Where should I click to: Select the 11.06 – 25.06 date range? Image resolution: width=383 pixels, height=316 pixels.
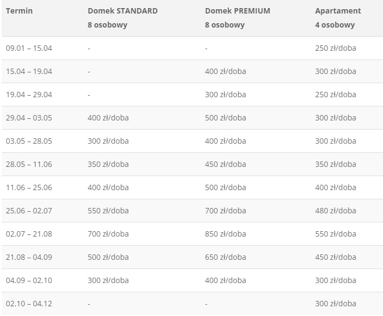pos(29,187)
